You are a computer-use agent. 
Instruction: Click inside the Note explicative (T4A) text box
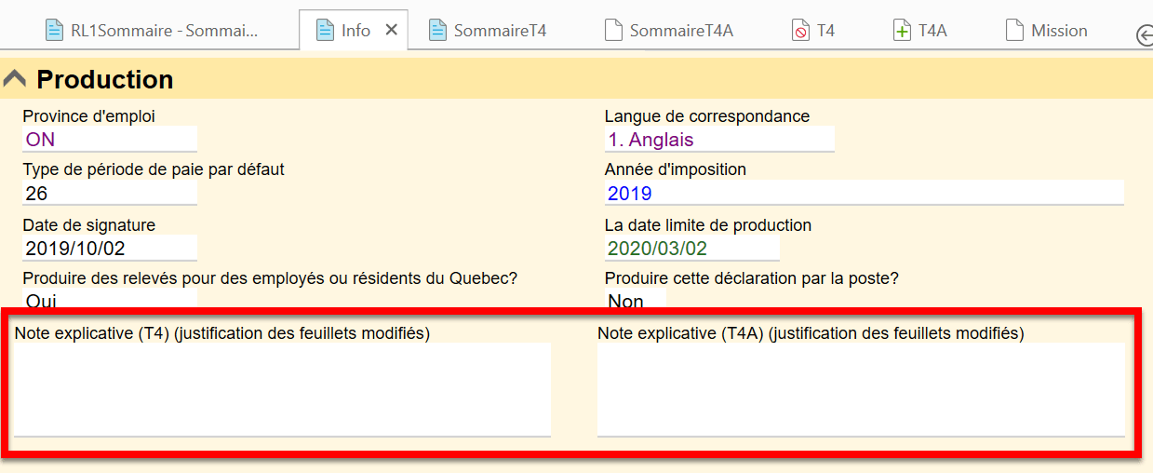click(x=861, y=388)
